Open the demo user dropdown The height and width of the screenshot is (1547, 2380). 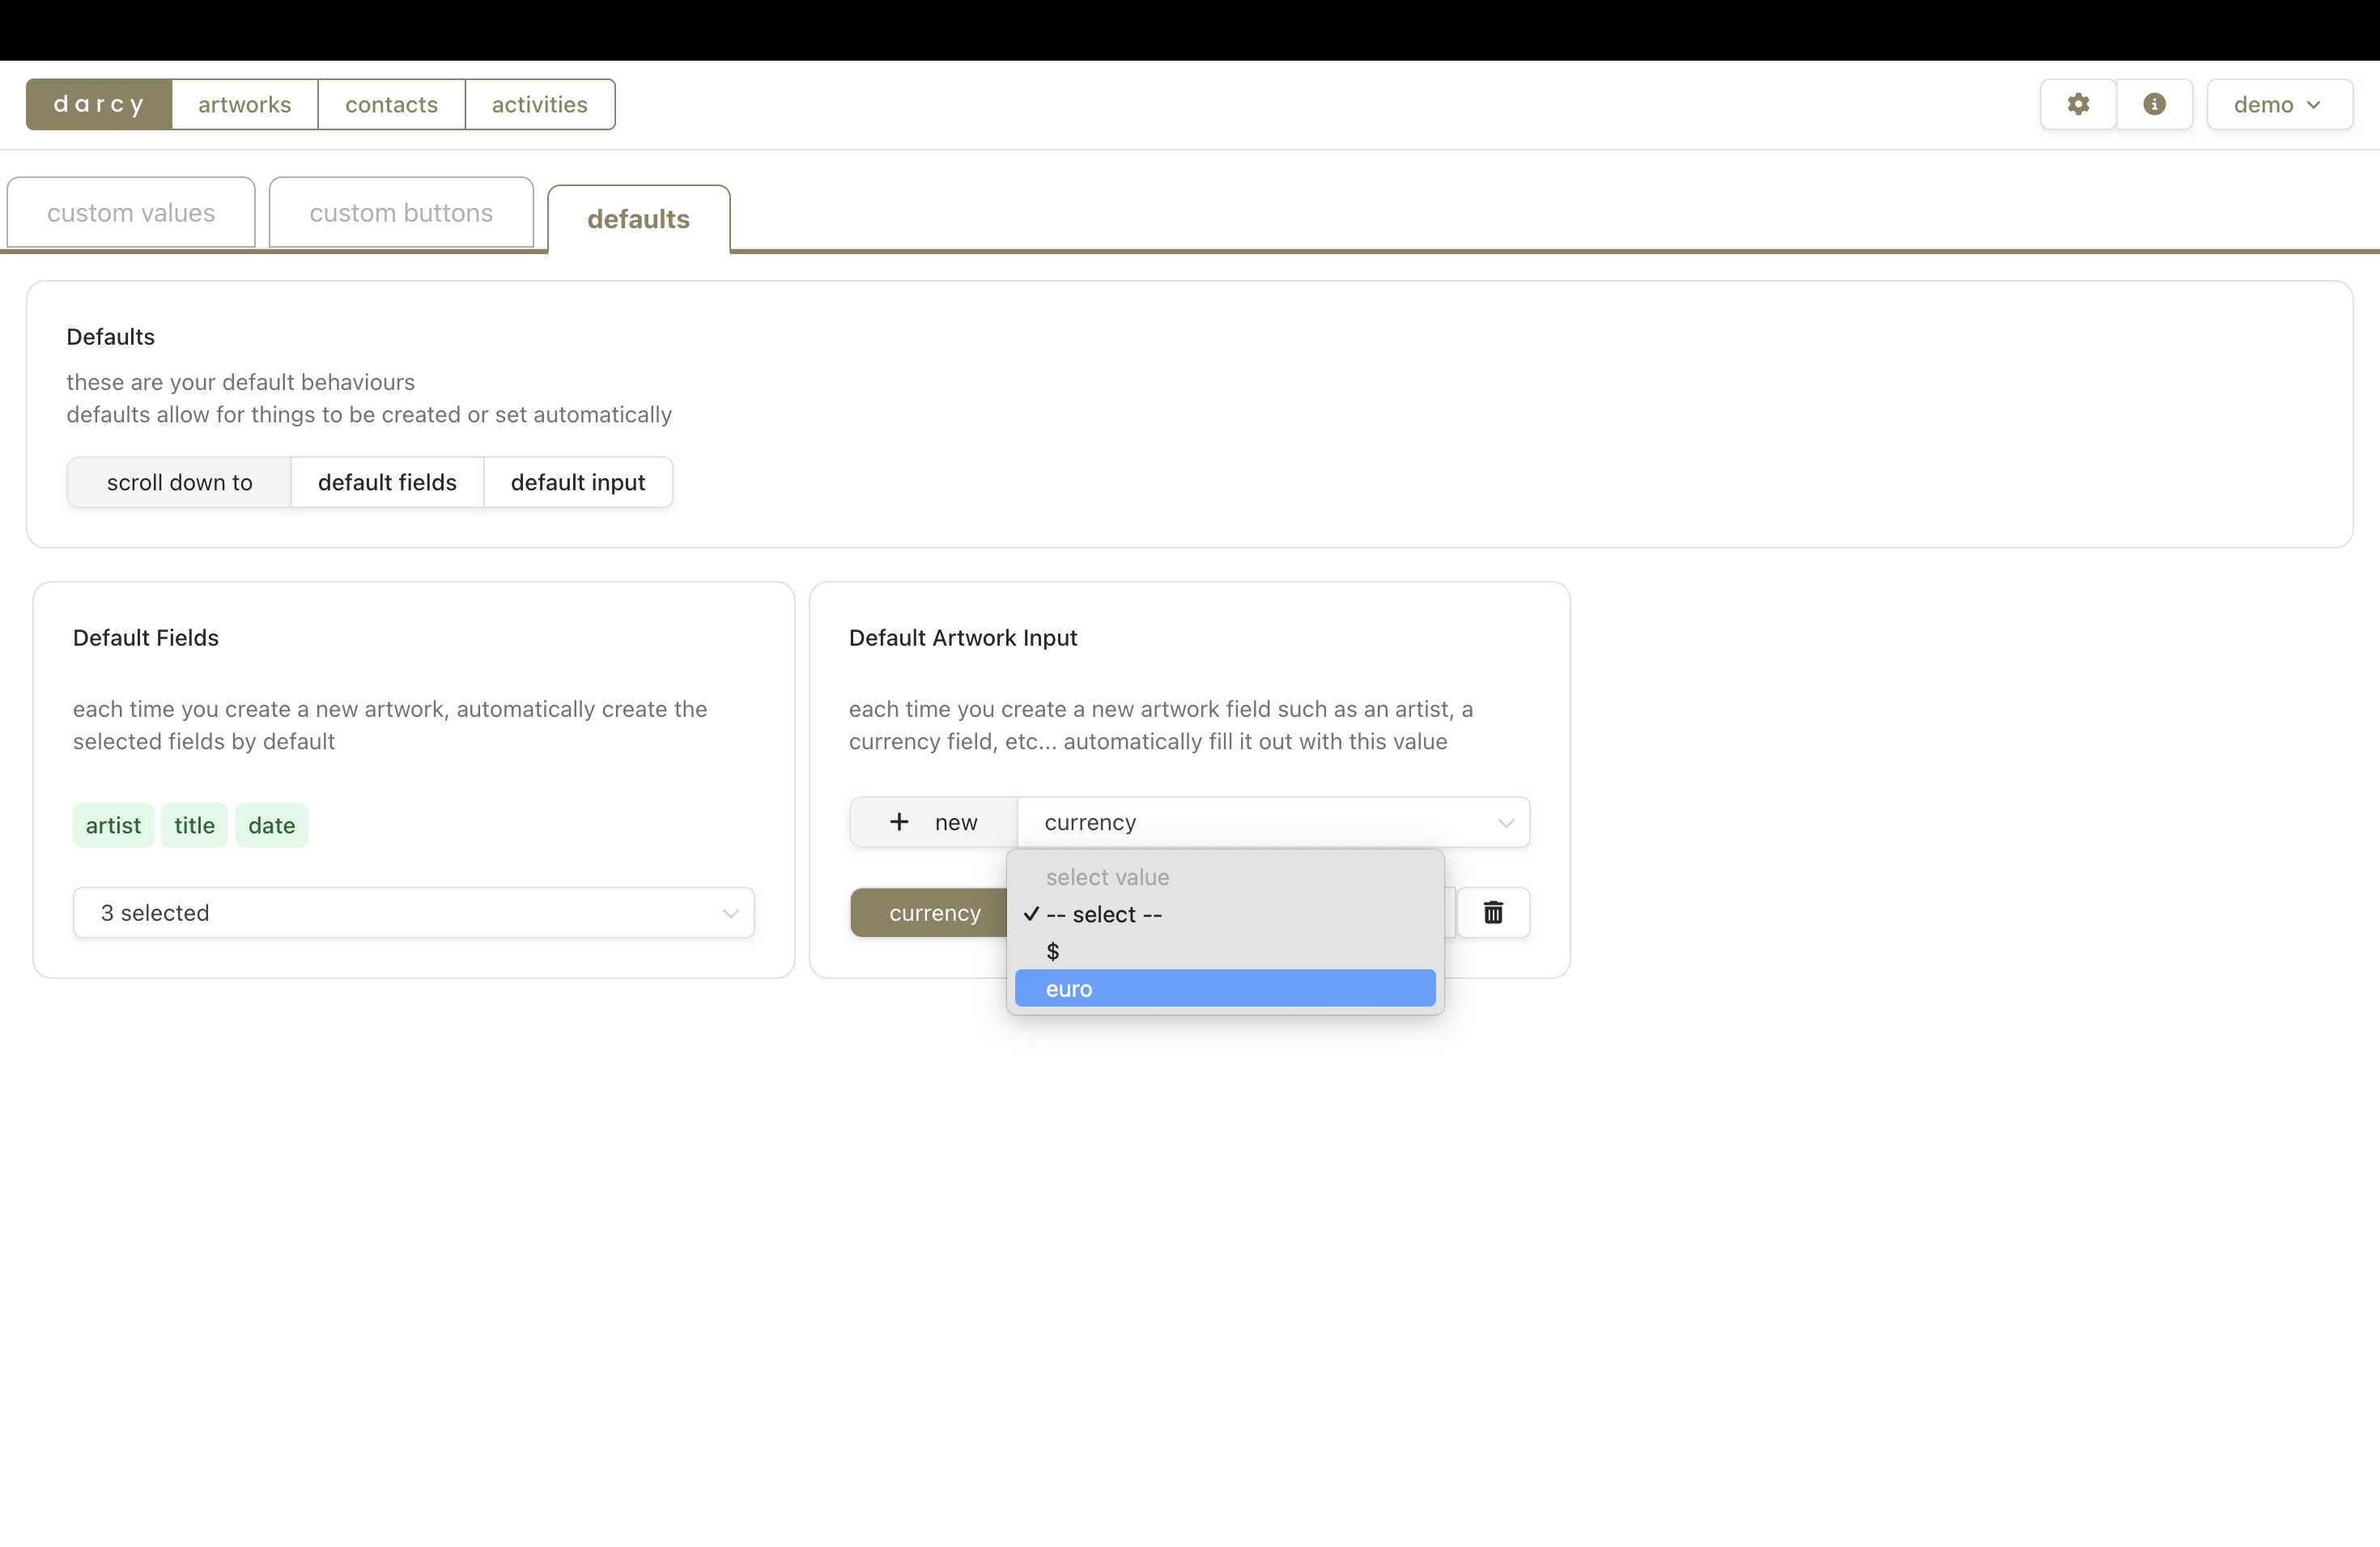pos(2278,104)
